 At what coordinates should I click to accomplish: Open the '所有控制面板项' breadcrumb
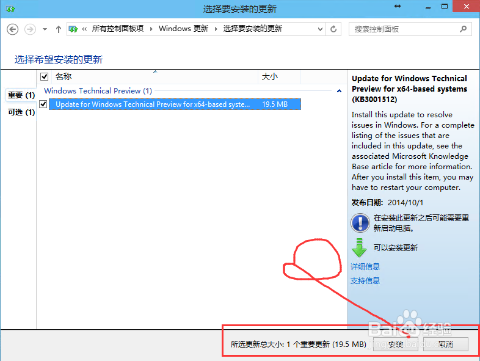[x=118, y=29]
